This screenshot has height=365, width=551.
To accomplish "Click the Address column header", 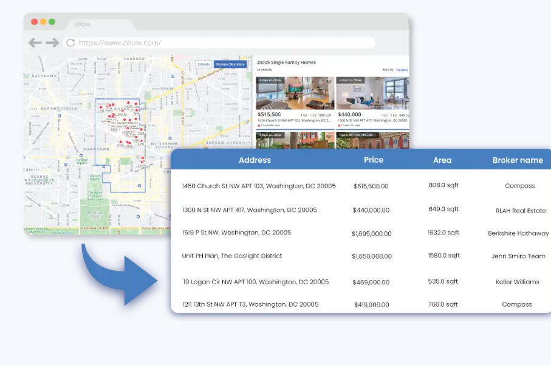I will click(255, 160).
